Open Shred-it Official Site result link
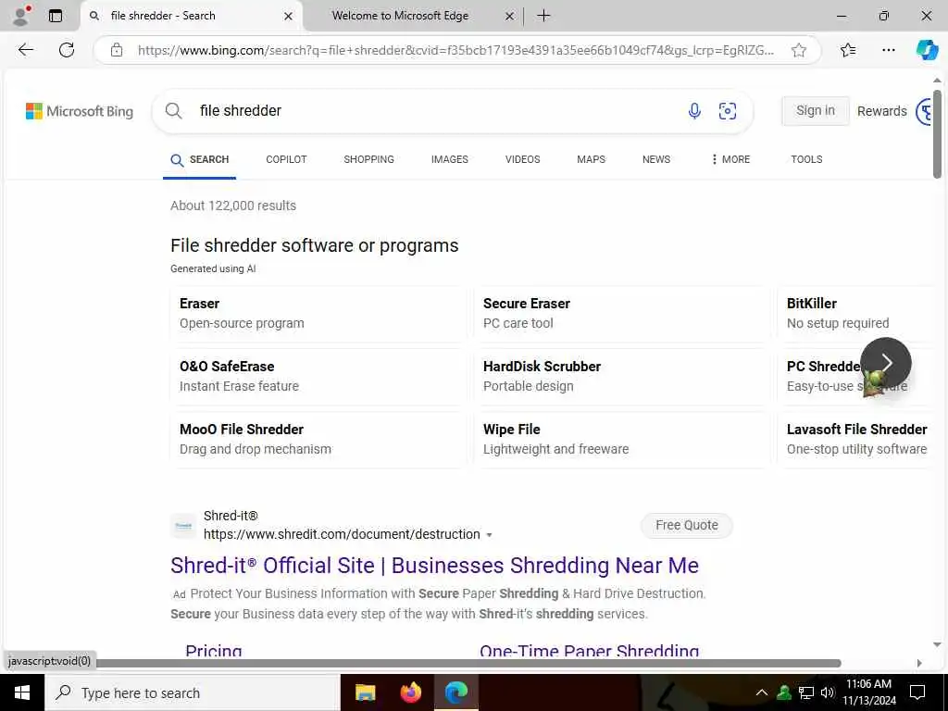Viewport: 948px width, 711px height. [434, 566]
